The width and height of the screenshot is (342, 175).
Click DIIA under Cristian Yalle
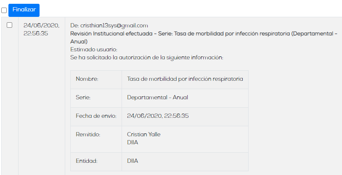tap(133, 143)
